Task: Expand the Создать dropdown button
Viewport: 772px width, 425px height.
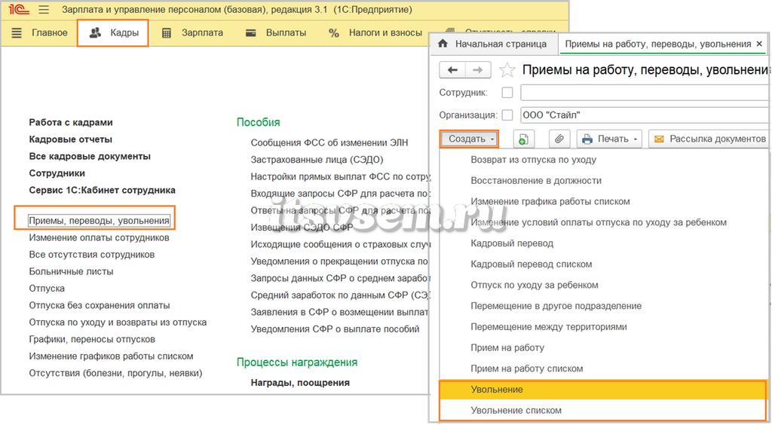Action: (469, 139)
